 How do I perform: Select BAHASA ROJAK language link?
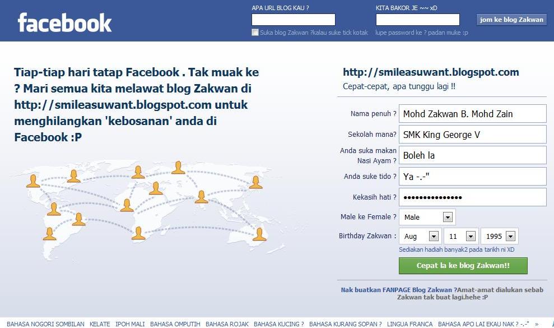pyautogui.click(x=227, y=324)
